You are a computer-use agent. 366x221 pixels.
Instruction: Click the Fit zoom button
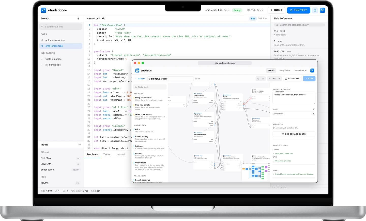274,79
